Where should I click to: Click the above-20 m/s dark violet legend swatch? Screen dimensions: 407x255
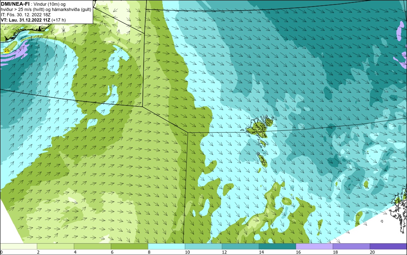click(389, 246)
